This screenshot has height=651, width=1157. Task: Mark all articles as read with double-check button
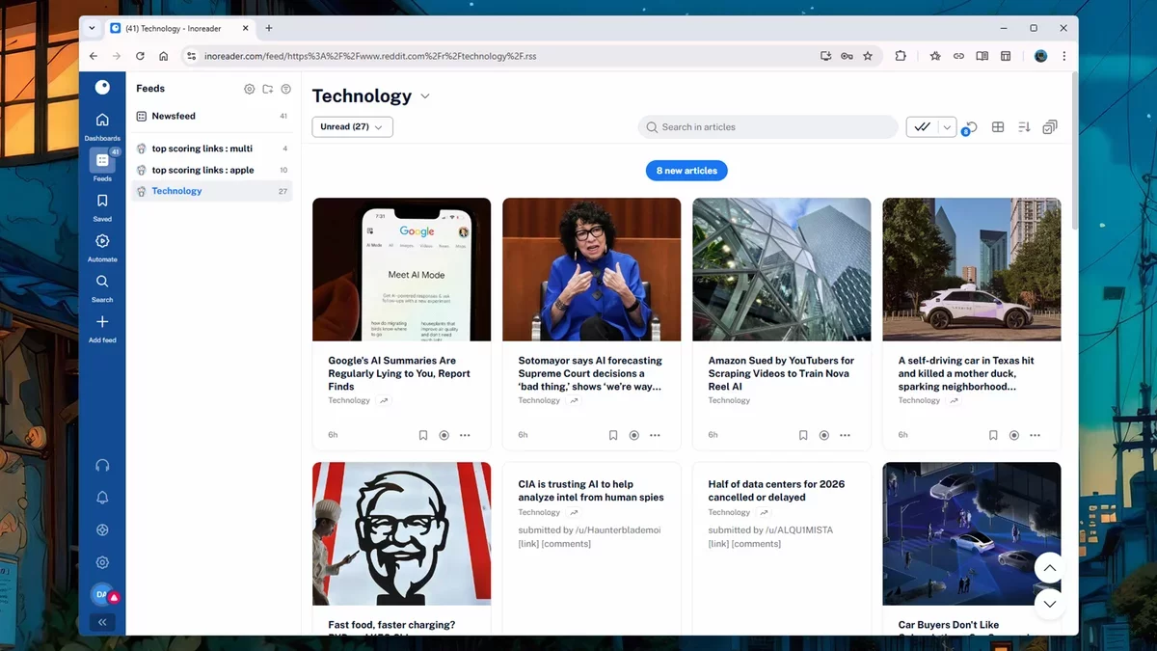tap(924, 126)
